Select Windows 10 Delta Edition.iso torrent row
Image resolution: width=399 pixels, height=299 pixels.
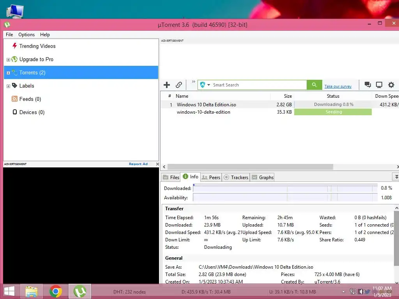click(x=280, y=104)
